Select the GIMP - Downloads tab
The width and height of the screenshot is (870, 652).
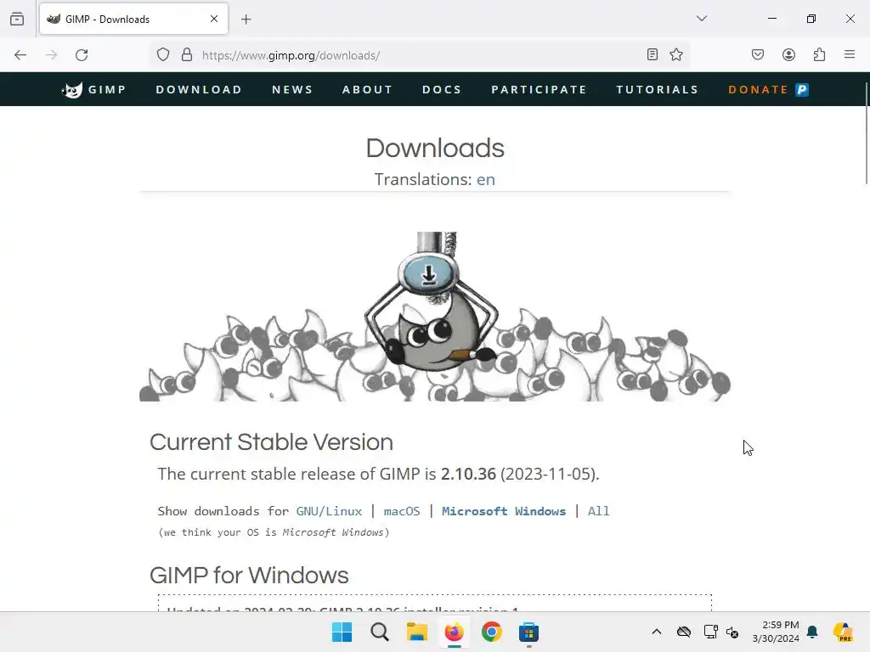coord(133,19)
